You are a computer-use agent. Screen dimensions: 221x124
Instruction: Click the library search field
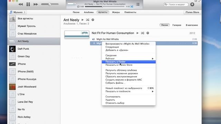176,4
